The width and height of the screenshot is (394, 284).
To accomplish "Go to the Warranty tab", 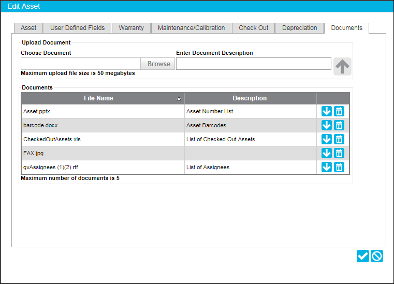I will [x=131, y=28].
